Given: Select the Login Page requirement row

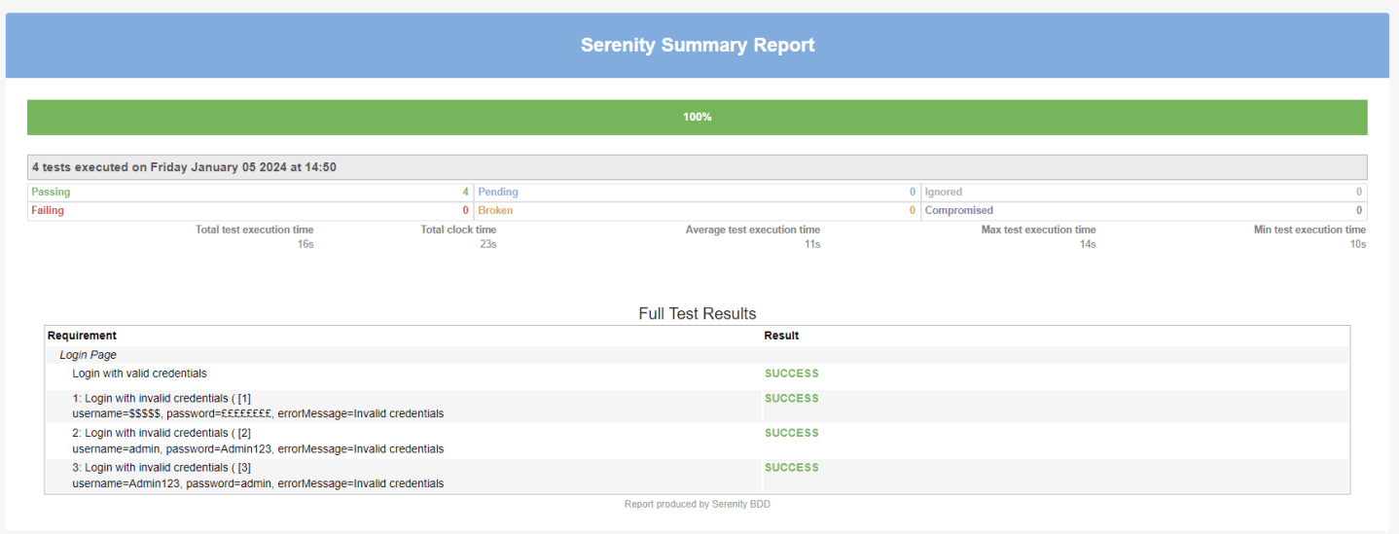Looking at the screenshot, I should tap(698, 355).
